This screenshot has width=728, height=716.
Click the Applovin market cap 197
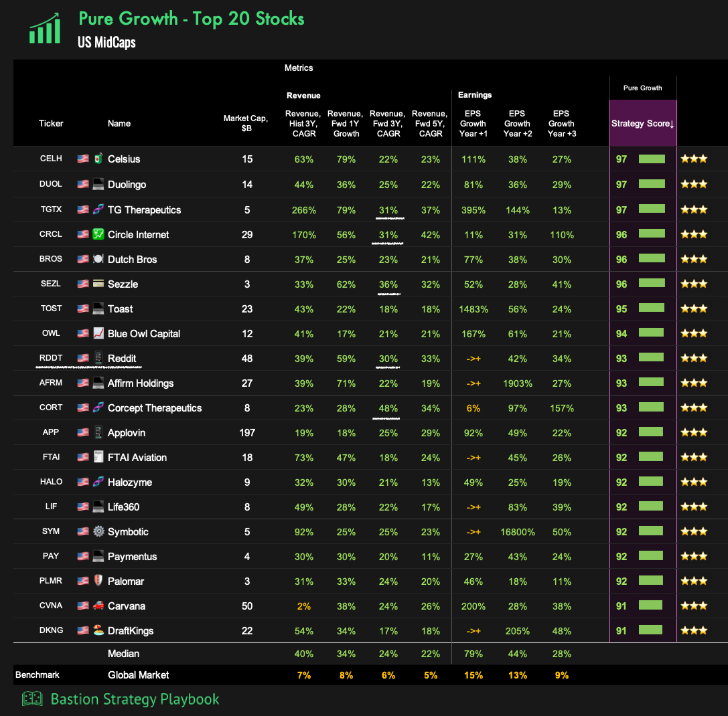pyautogui.click(x=247, y=432)
